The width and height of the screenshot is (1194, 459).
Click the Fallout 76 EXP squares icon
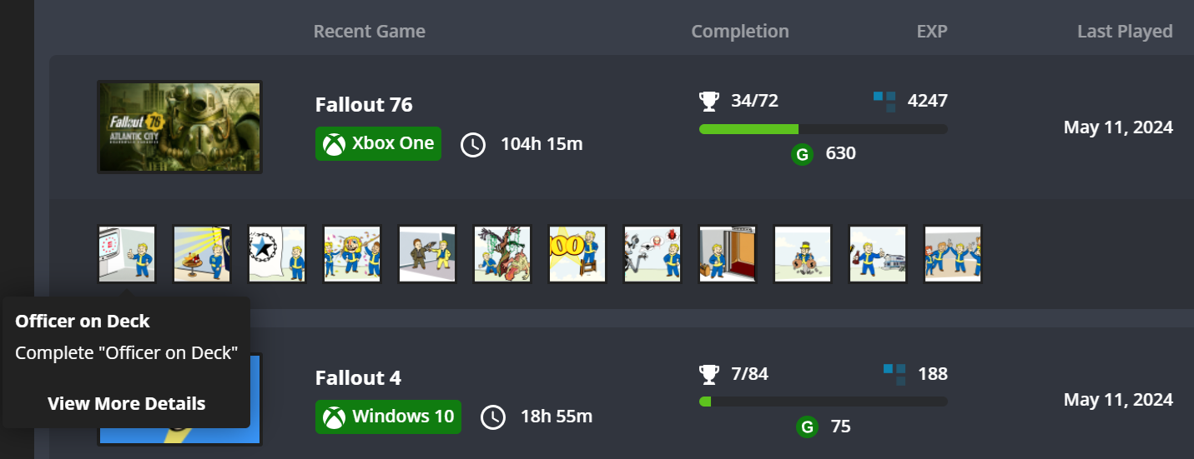click(884, 102)
